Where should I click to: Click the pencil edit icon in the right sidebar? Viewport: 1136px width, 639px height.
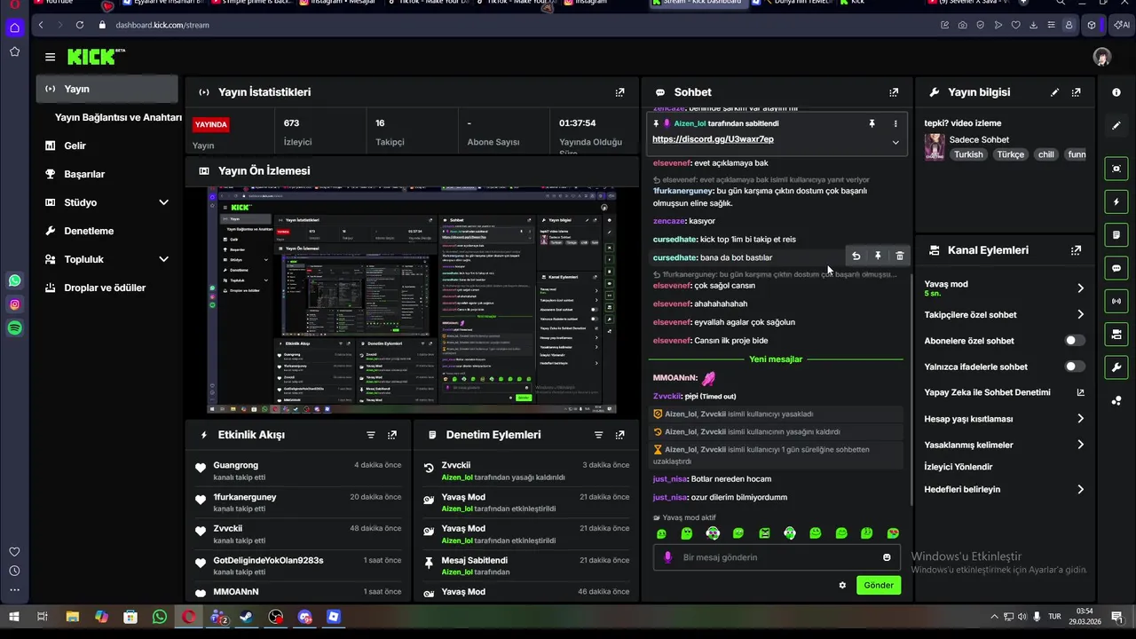[1116, 126]
